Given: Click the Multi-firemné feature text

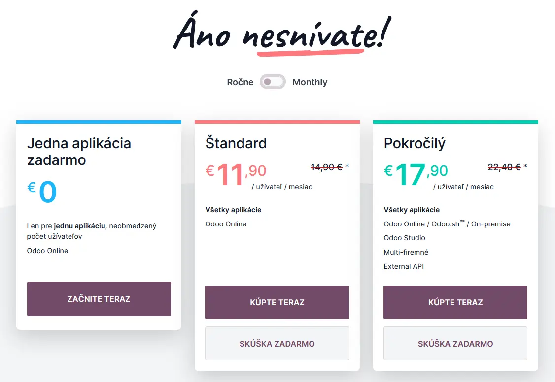Looking at the screenshot, I should pos(406,252).
